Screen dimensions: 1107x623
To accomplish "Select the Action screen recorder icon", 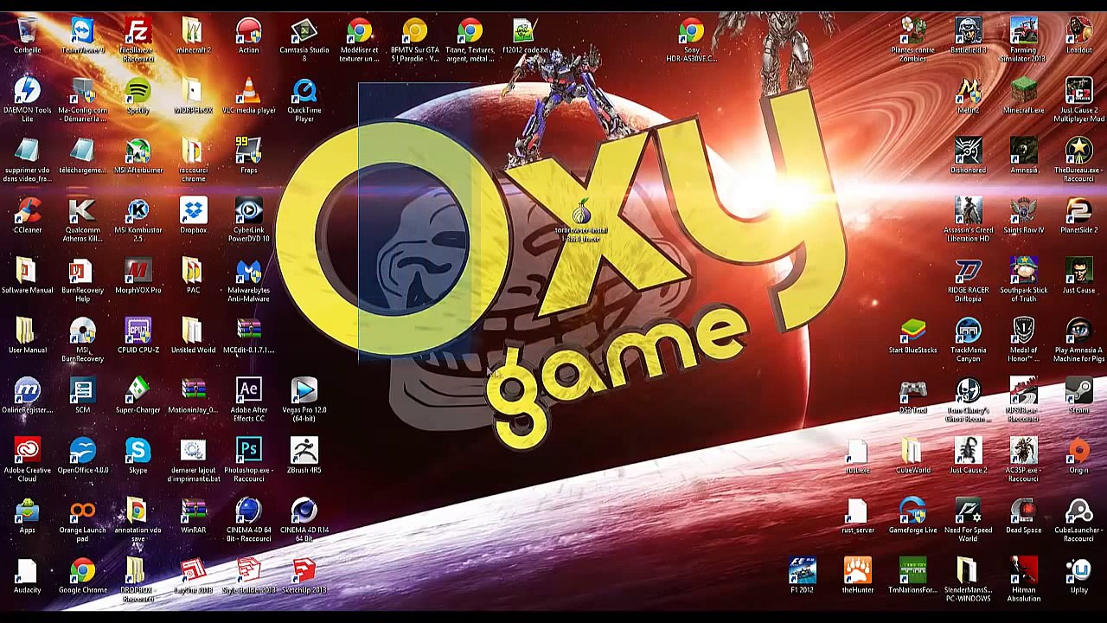I will 248,32.
